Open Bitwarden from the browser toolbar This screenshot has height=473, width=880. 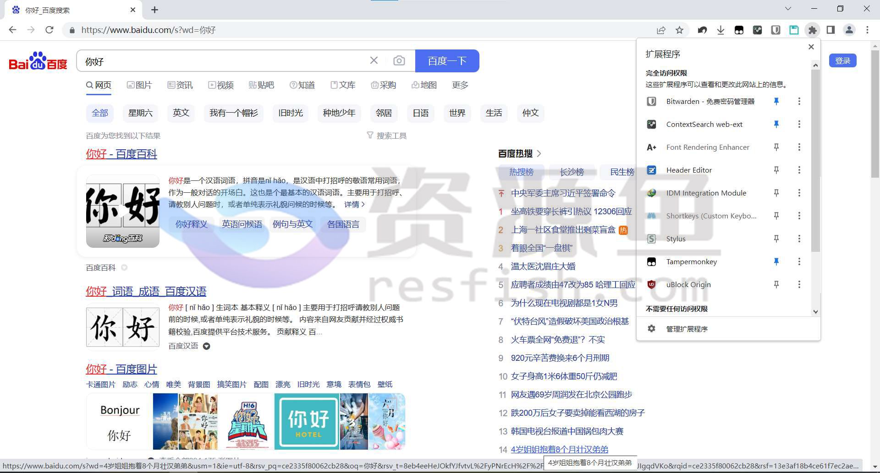tap(775, 30)
